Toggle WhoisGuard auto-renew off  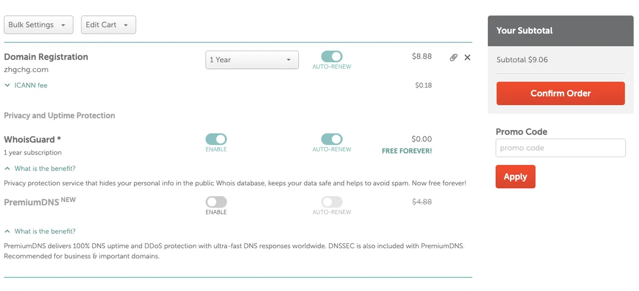click(331, 139)
